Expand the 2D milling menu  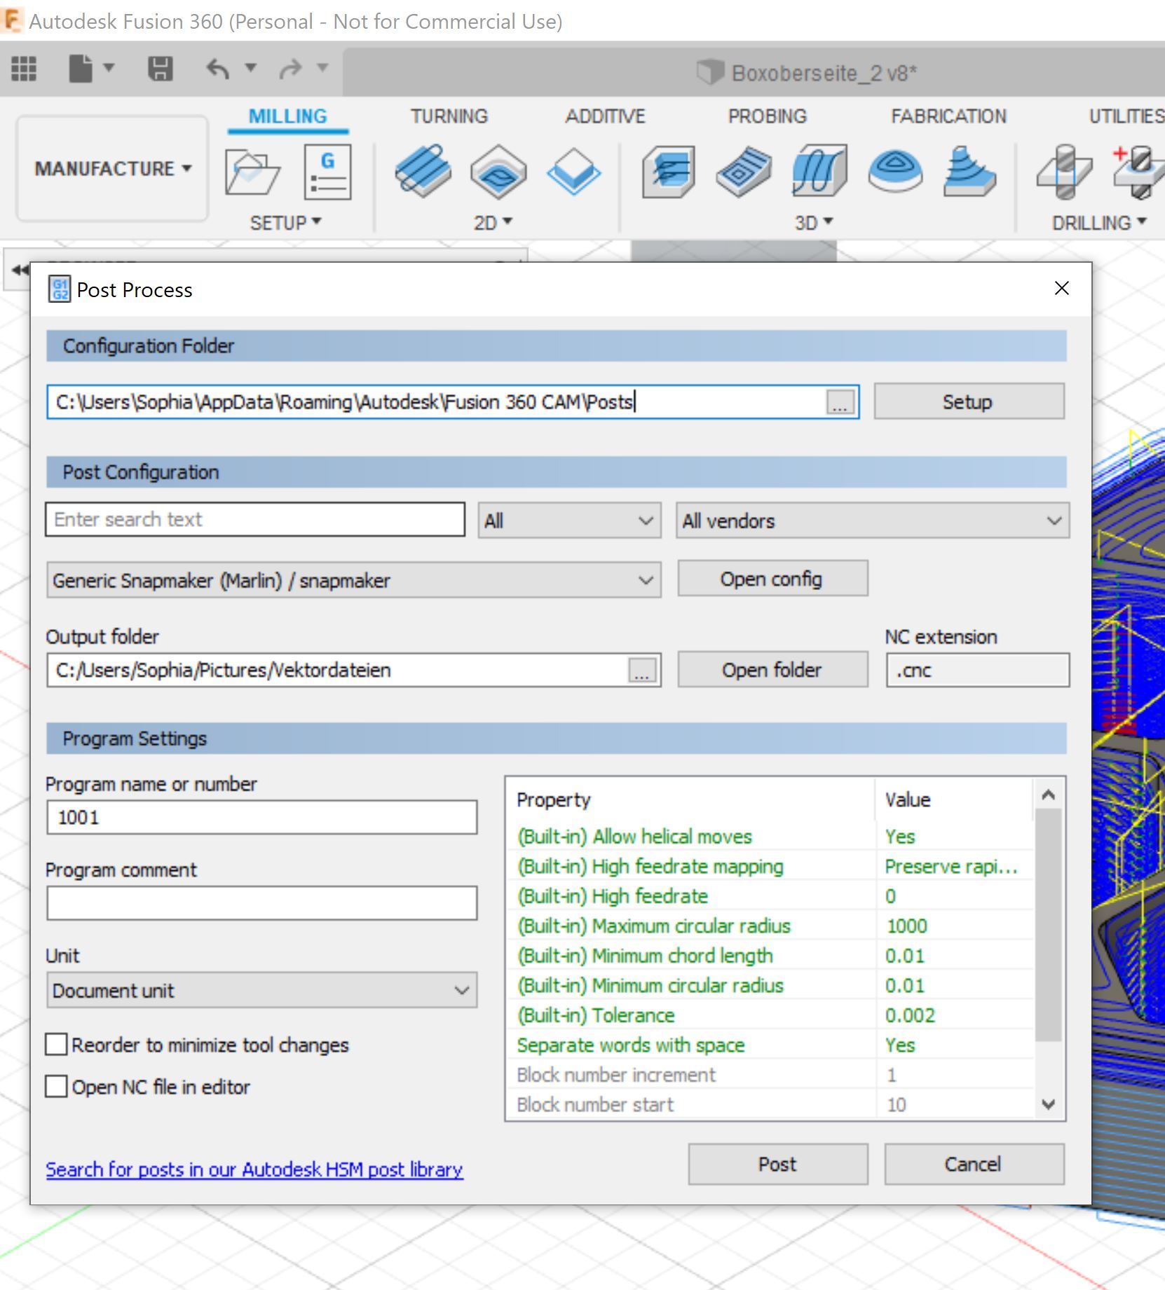tap(493, 223)
